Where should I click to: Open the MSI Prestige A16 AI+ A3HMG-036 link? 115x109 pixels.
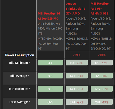tap(100, 9)
